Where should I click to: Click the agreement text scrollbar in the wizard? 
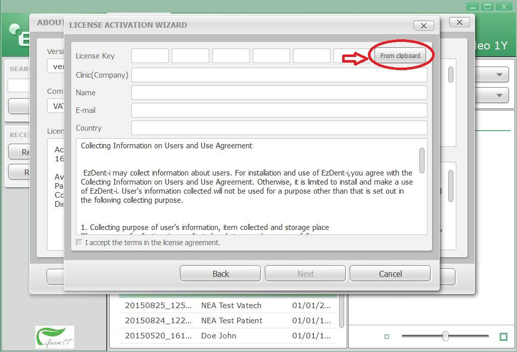(421, 160)
